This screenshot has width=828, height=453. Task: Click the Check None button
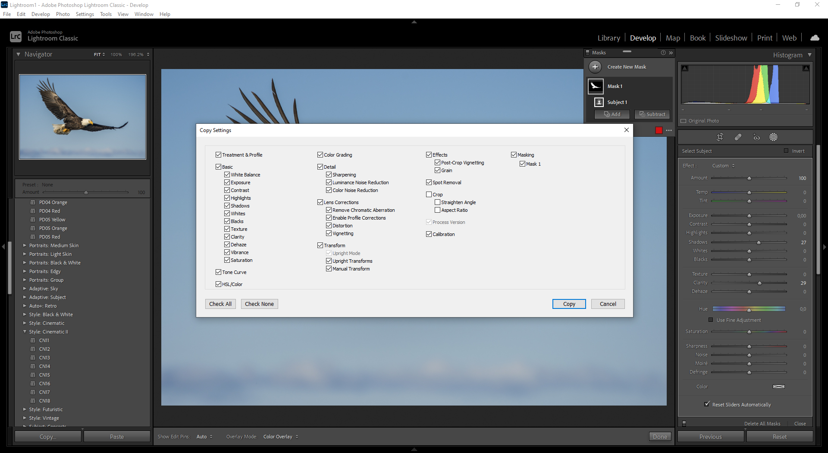tap(259, 304)
